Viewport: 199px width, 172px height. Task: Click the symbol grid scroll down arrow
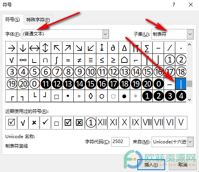[x=190, y=99]
